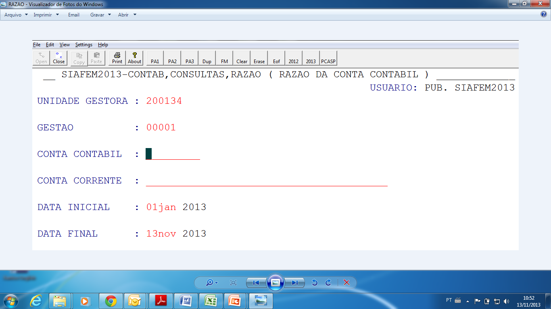The height and width of the screenshot is (309, 551).
Task: Open the zoom magnifier control
Action: point(211,283)
